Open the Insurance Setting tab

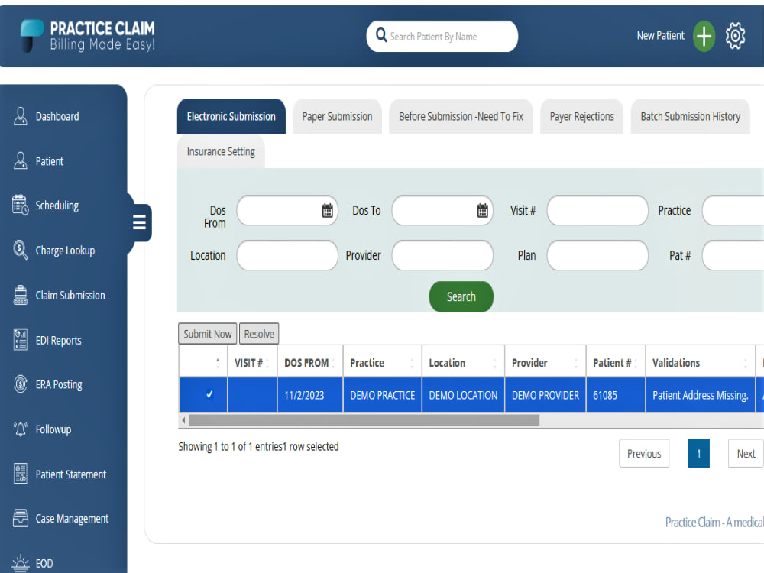click(x=221, y=151)
